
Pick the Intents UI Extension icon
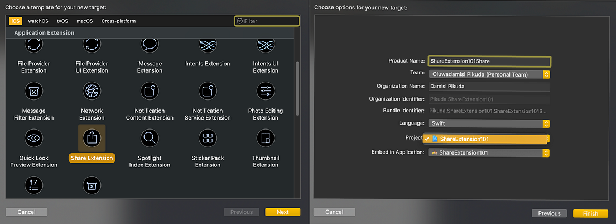click(266, 45)
